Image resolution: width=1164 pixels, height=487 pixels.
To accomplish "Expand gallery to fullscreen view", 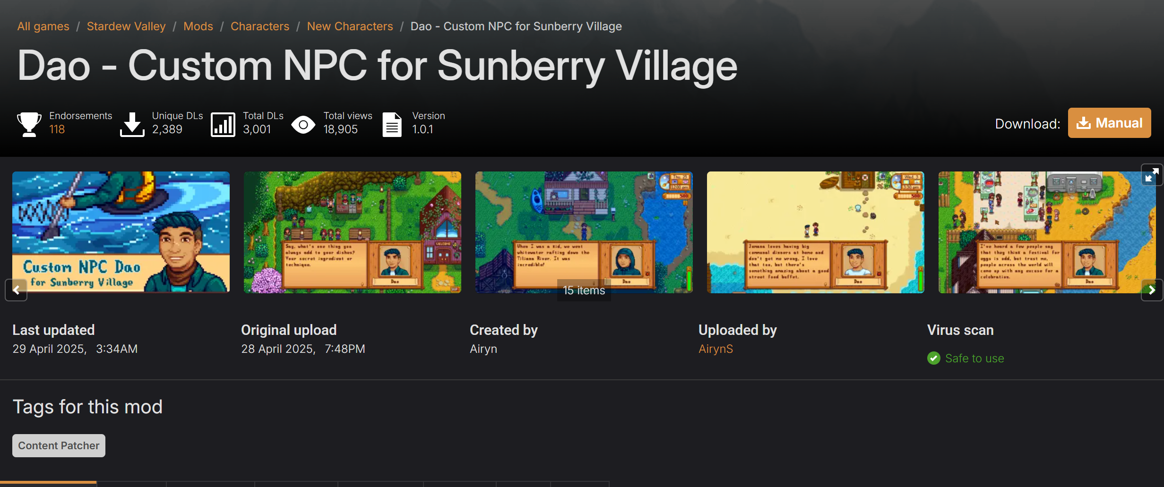I will (1152, 175).
